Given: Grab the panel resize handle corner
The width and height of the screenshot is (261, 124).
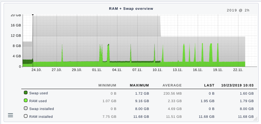Looking at the screenshot, I should coord(255,118).
